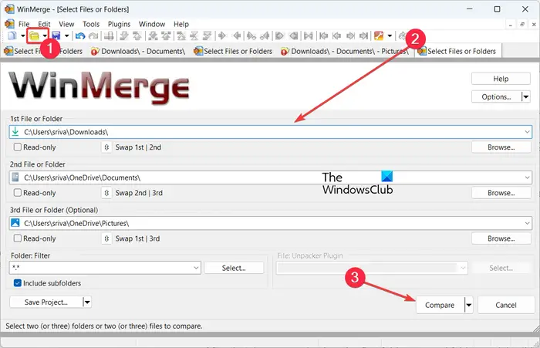Click the Last File toolbar icon
The height and width of the screenshot is (348, 540).
click(x=363, y=35)
